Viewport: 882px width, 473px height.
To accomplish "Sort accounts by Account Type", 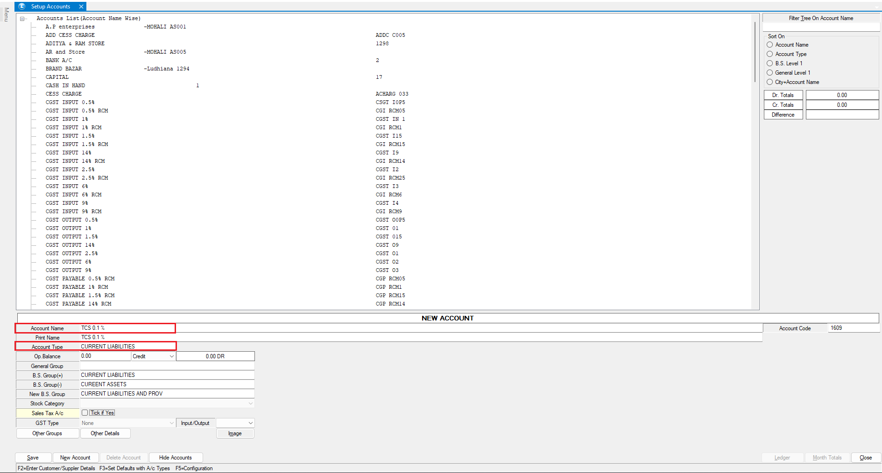I will 770,54.
